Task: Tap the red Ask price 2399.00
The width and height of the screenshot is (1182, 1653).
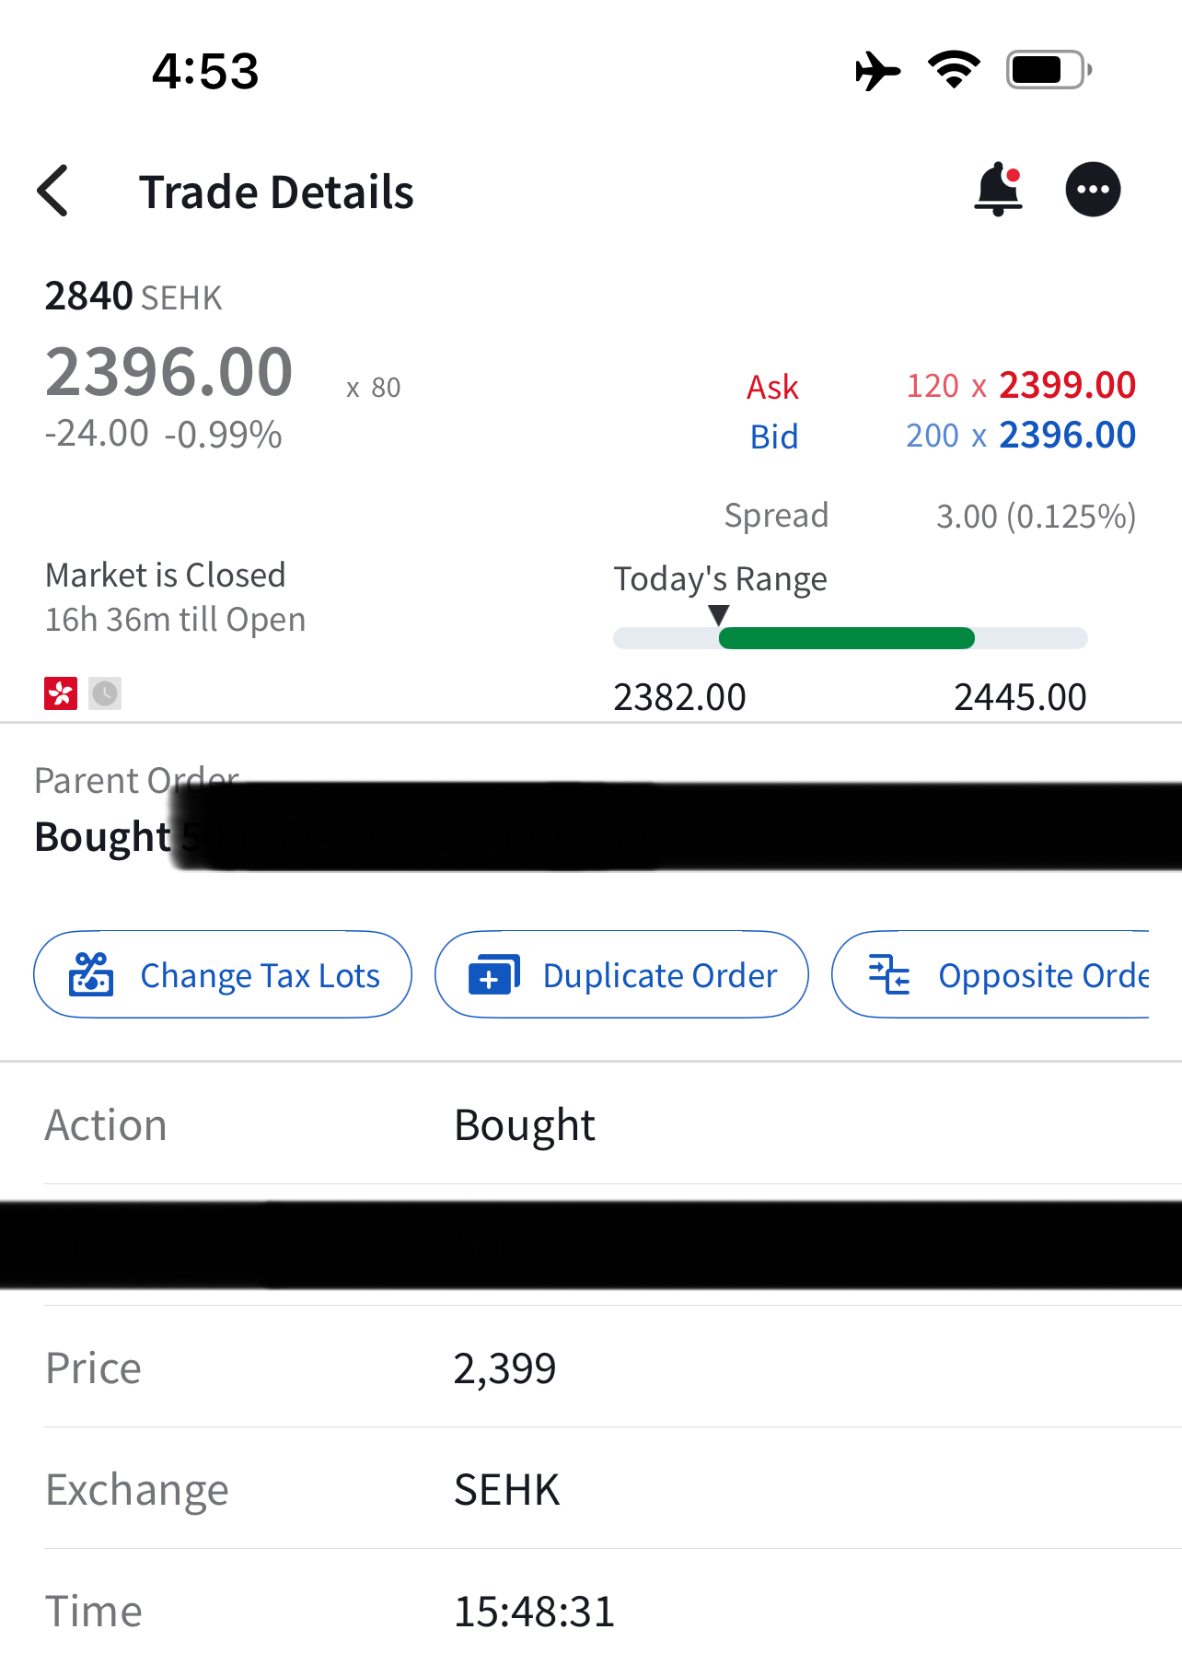Action: click(x=1067, y=385)
